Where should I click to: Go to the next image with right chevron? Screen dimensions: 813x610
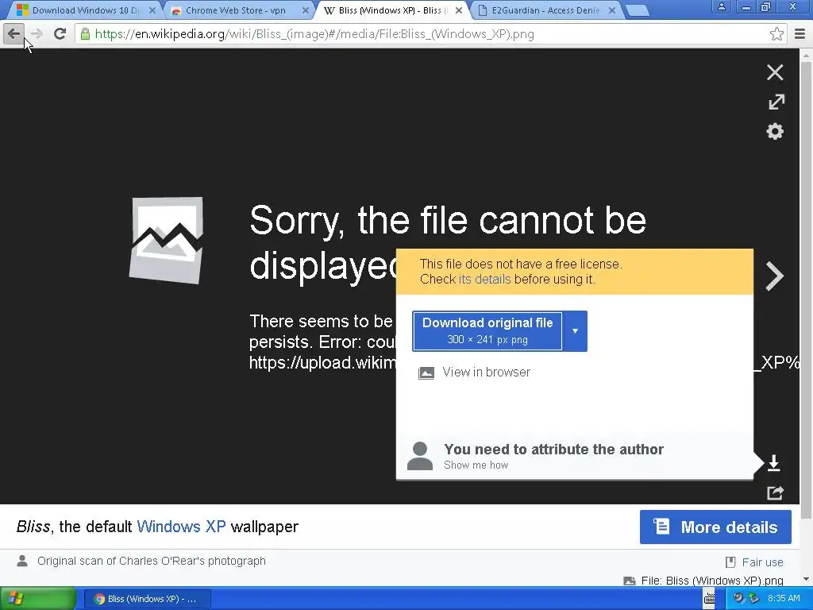pos(775,276)
